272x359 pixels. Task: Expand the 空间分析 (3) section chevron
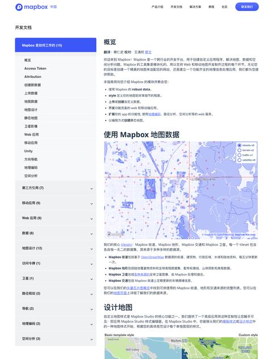tap(92, 340)
